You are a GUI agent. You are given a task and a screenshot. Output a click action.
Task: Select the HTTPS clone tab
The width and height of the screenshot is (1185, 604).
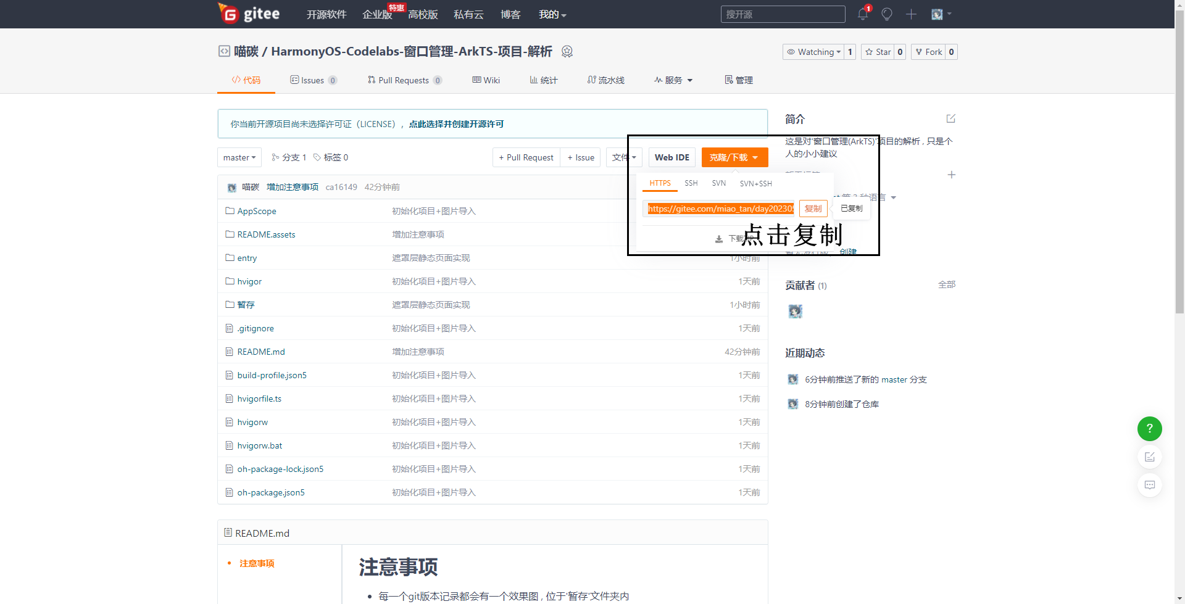[660, 183]
